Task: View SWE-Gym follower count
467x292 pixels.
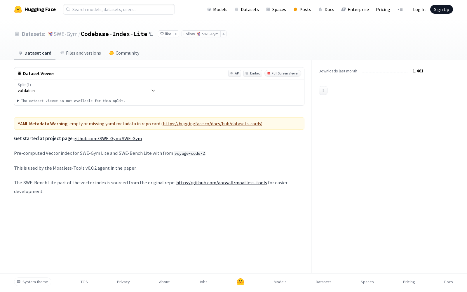Action: click(224, 34)
